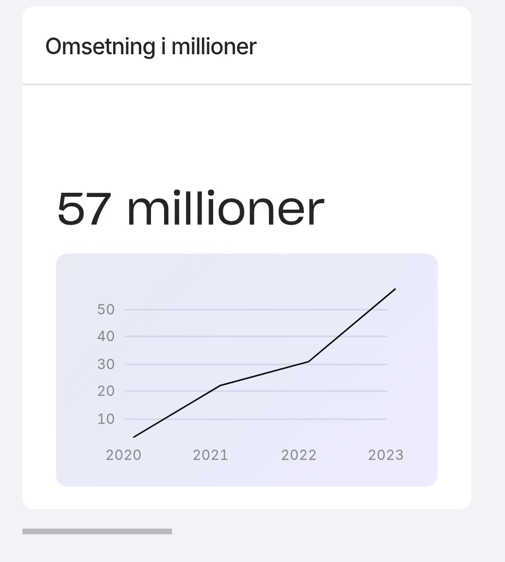
Task: Click the 2022 data point on the line
Action: [309, 361]
